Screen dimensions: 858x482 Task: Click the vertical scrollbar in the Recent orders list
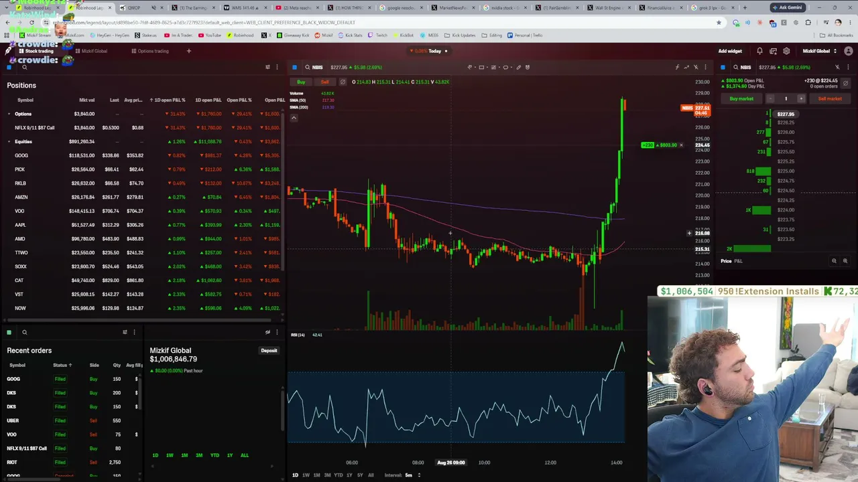tap(141, 395)
